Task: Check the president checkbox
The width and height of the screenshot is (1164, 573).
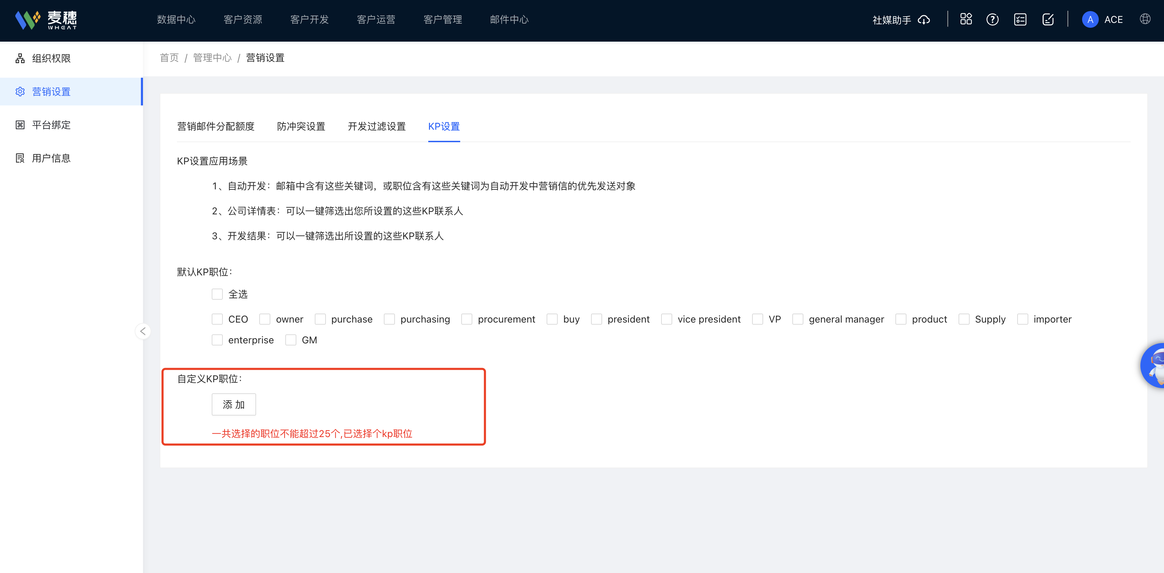Action: 597,319
